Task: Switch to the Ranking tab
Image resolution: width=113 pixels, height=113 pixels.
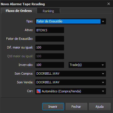Action: click(x=48, y=11)
